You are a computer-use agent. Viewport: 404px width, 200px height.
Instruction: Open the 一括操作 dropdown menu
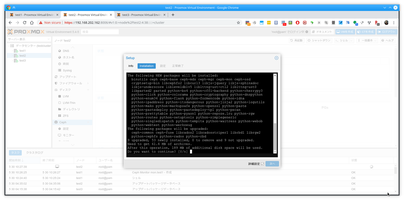(367, 41)
